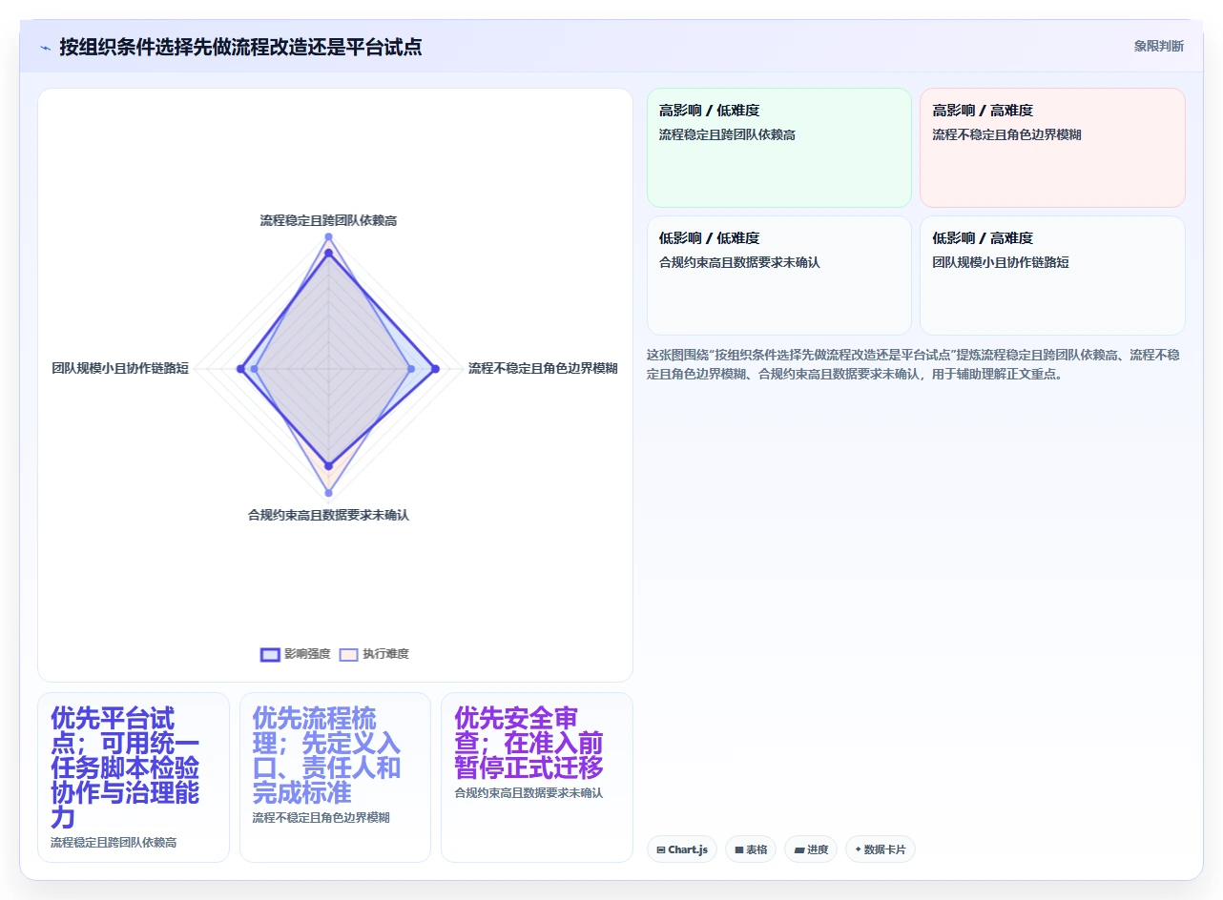The image size is (1223, 900).
Task: Click the 优先平台试点 recommendation headline
Action: [125, 767]
